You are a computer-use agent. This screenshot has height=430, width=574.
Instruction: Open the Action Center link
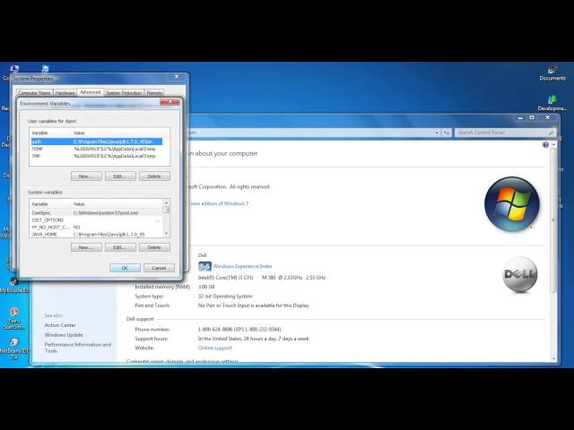pyautogui.click(x=60, y=325)
